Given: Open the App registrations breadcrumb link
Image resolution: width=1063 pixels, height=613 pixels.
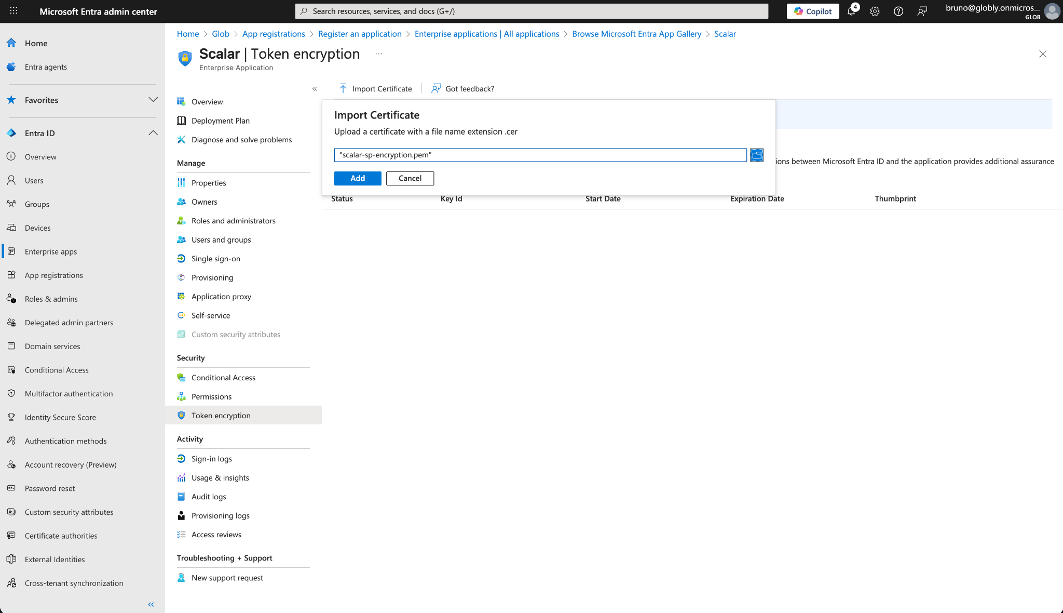Looking at the screenshot, I should (x=274, y=34).
